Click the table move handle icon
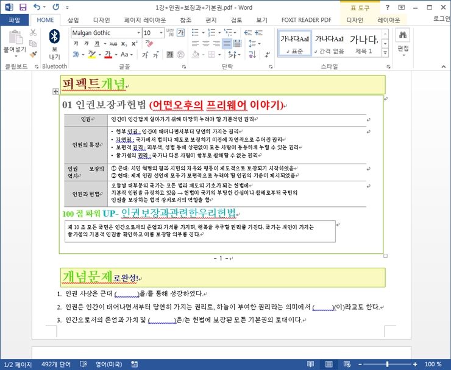451x370 pixels. 55,92
